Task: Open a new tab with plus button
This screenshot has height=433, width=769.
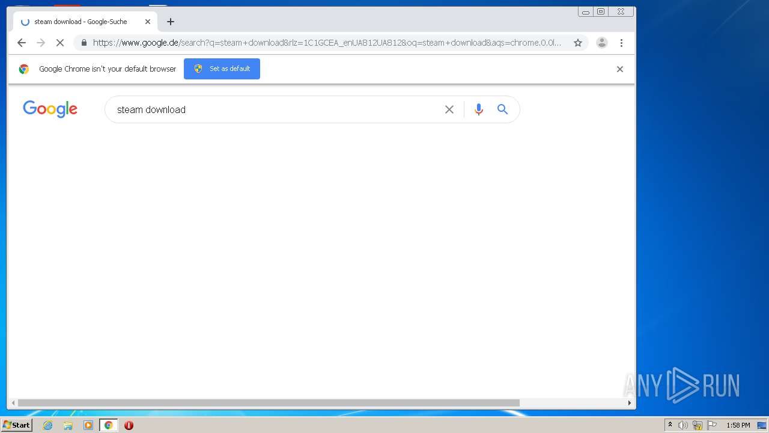Action: pos(171,22)
